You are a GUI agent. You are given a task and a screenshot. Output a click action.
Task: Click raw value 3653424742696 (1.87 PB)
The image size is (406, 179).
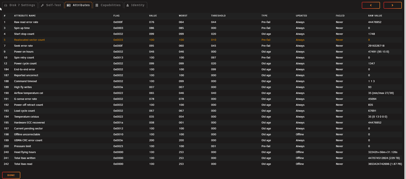point(385,164)
